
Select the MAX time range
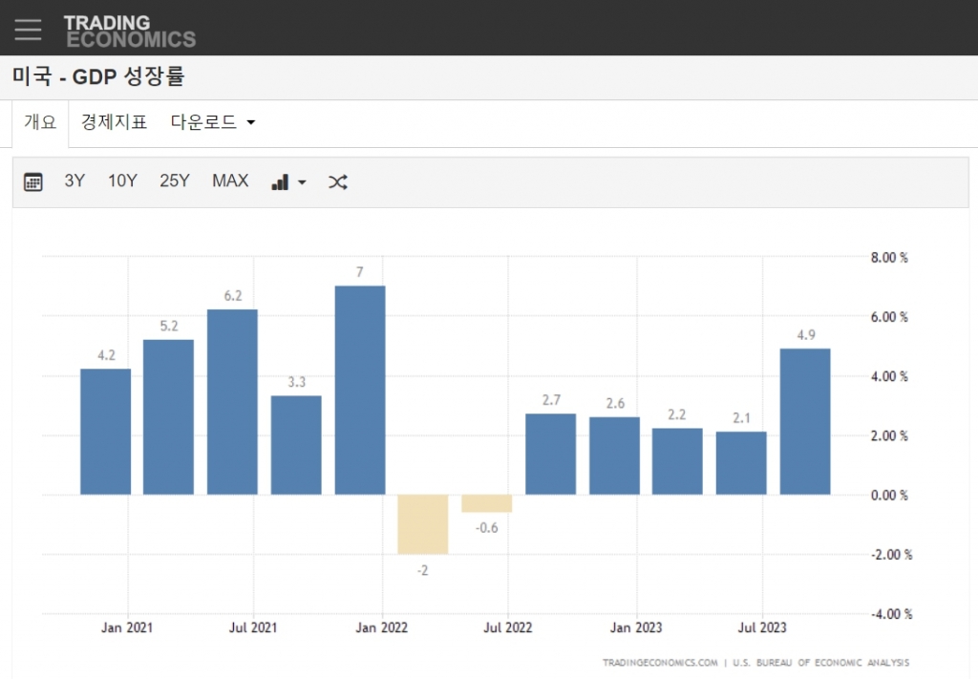tap(230, 181)
